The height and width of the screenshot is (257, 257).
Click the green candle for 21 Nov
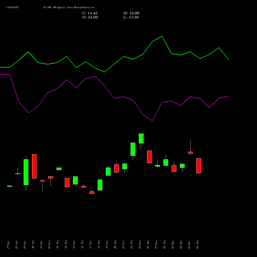125,167
